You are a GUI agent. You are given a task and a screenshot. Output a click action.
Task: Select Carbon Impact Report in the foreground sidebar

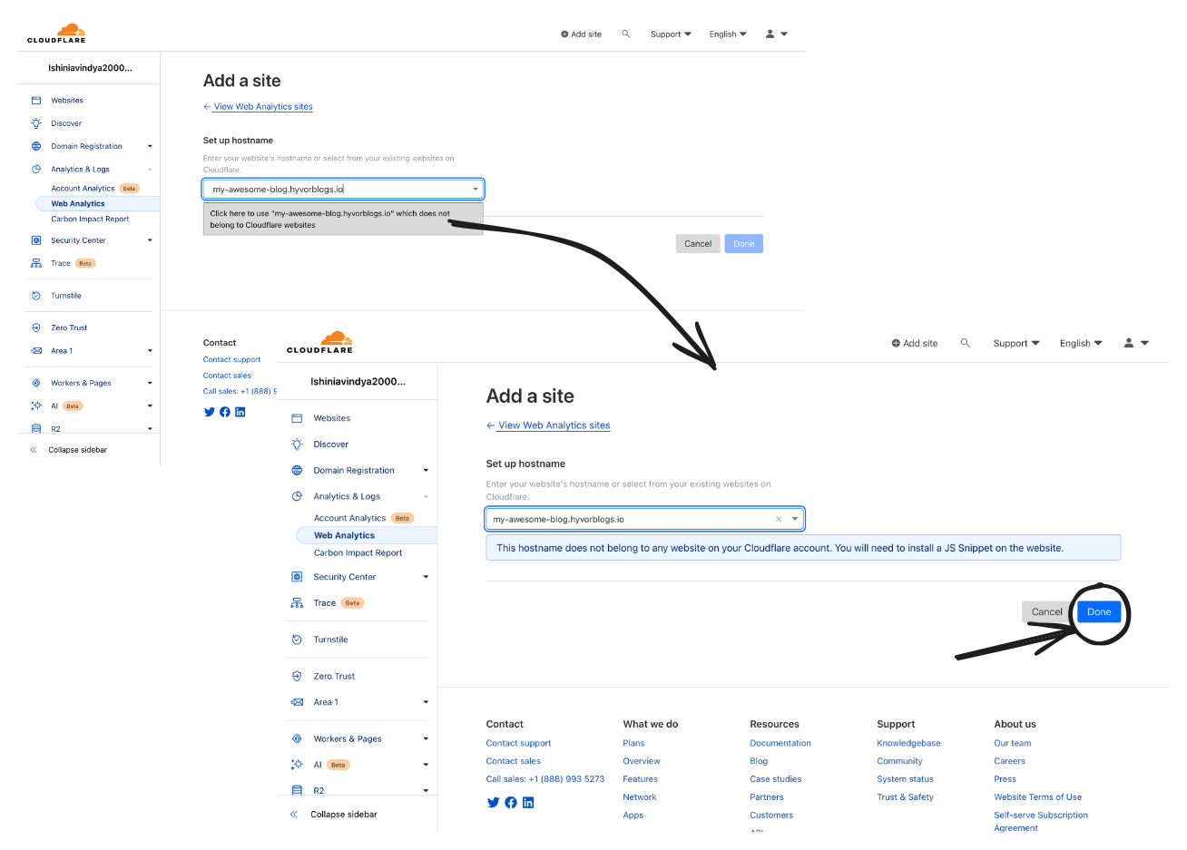pos(358,553)
